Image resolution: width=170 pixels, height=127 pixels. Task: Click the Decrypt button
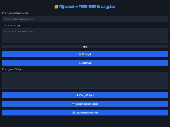coord(85,63)
